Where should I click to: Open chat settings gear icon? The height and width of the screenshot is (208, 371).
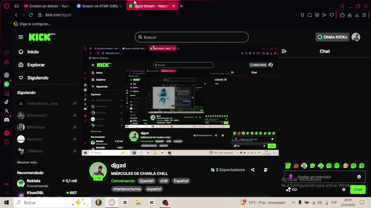click(344, 190)
